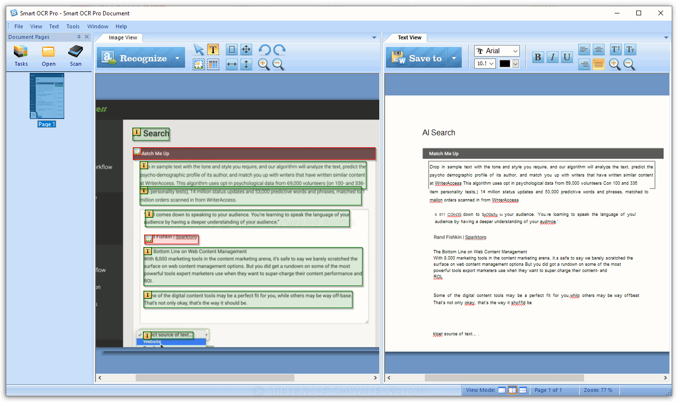Open the Tasks icon in Document Pages
The height and width of the screenshot is (402, 678).
point(21,55)
